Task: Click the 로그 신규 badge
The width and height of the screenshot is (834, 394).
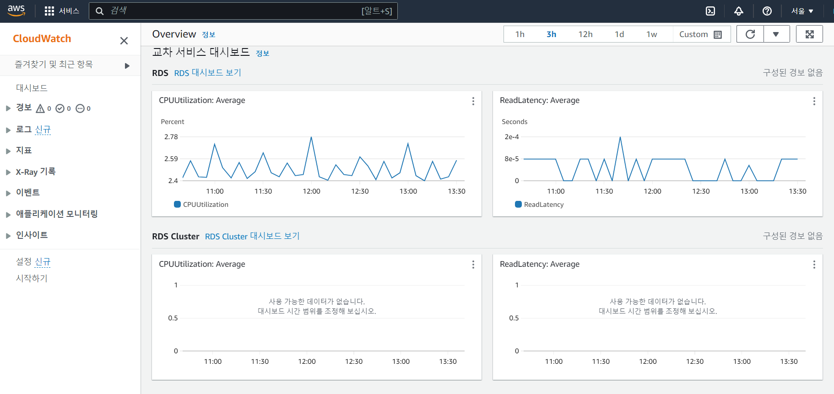Action: [43, 130]
